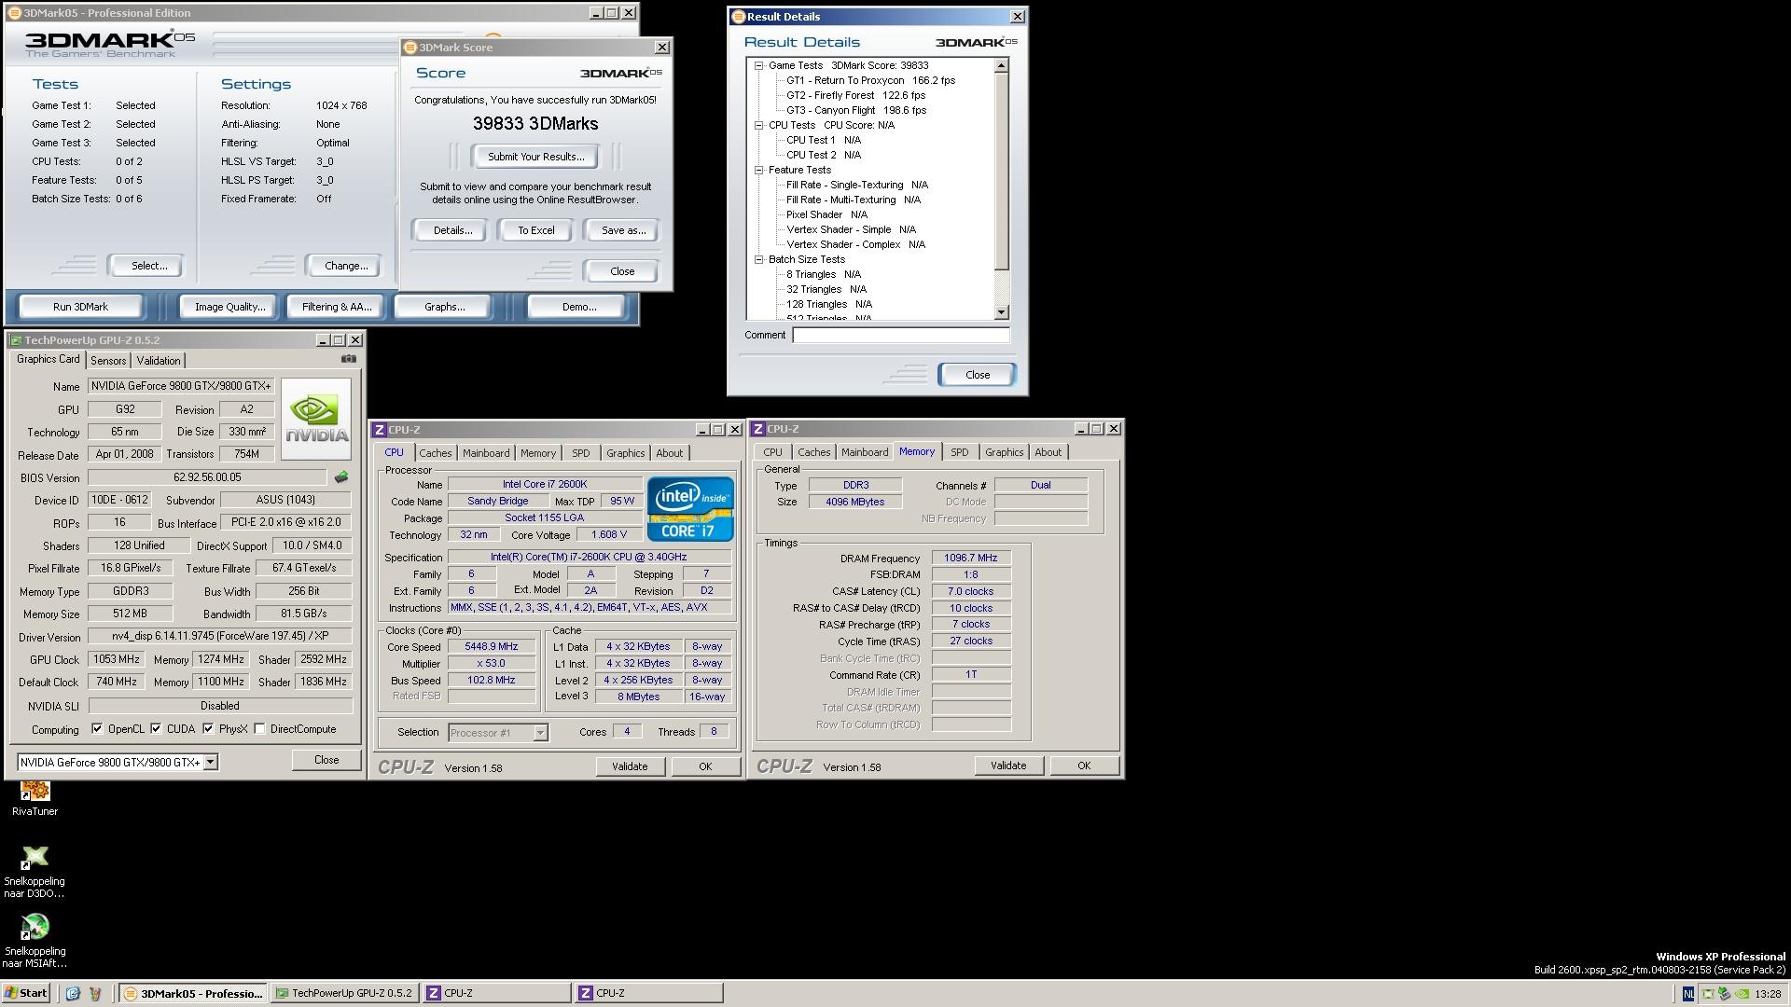Click the NVIDIA logo in GPU-Z
Viewport: 1791px width, 1007px height.
[316, 419]
